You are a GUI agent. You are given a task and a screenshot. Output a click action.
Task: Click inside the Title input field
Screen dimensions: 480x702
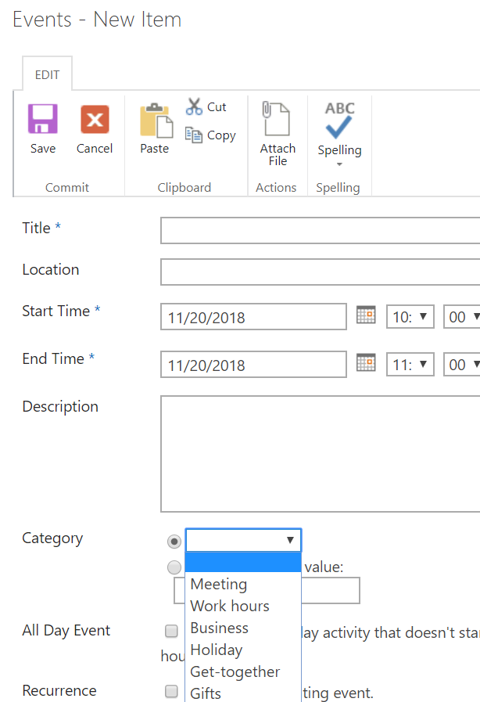[313, 230]
